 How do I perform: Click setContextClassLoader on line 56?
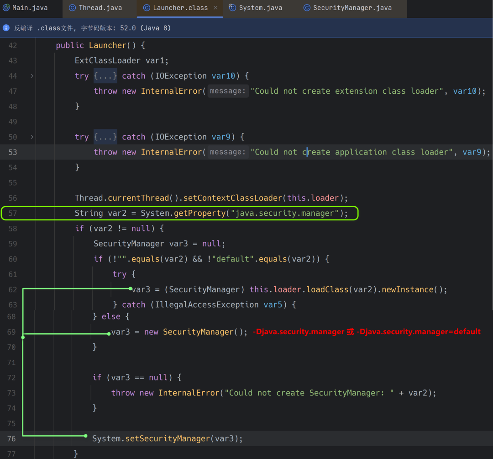[233, 198]
